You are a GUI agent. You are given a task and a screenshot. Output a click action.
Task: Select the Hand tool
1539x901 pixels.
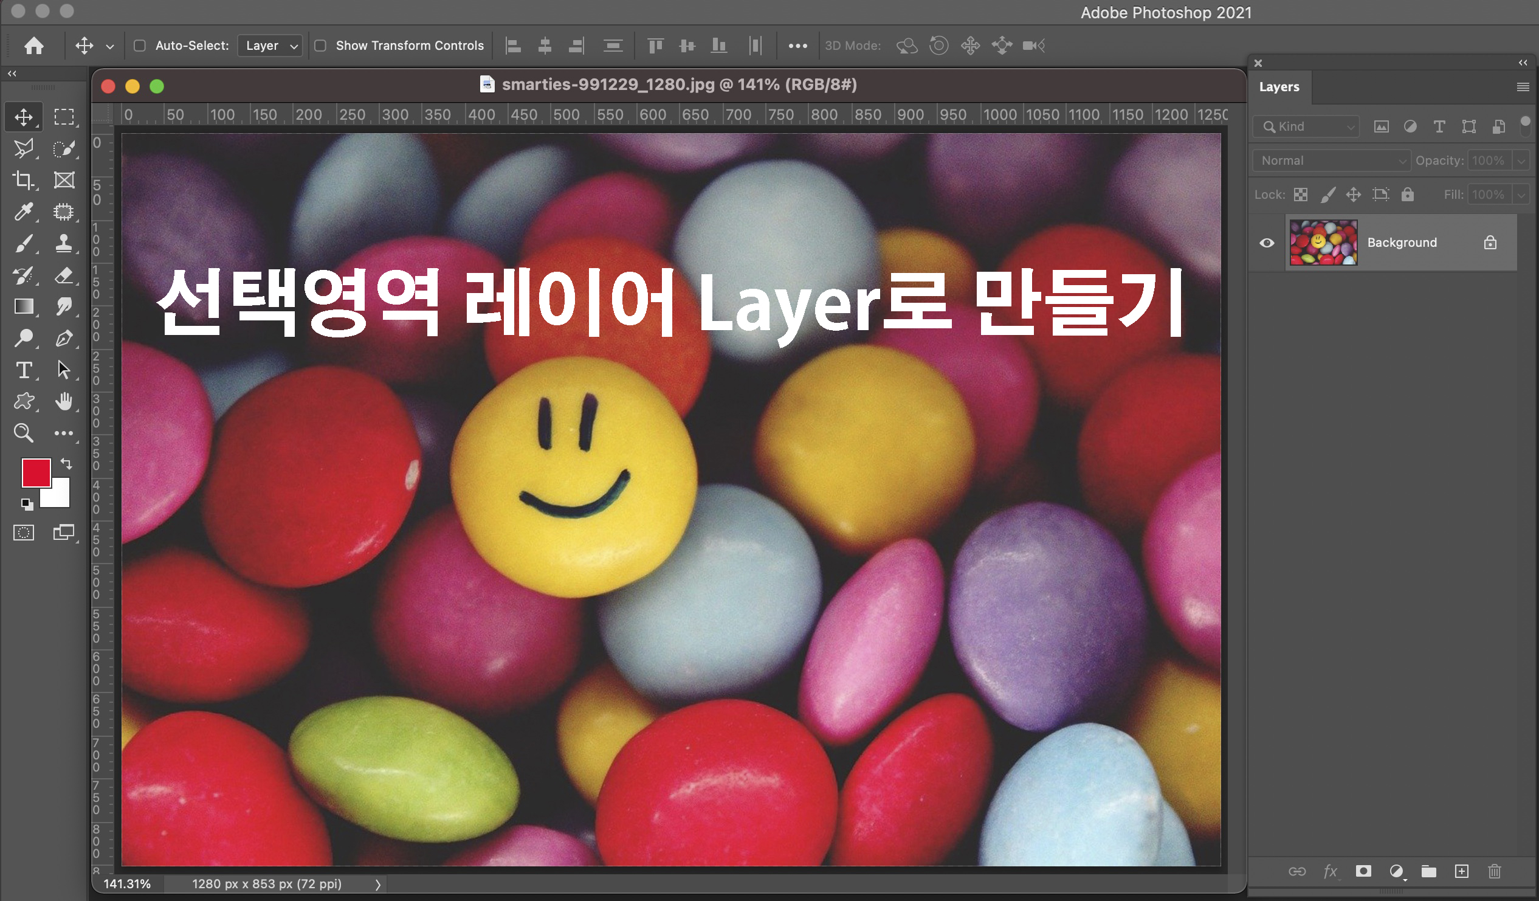63,401
